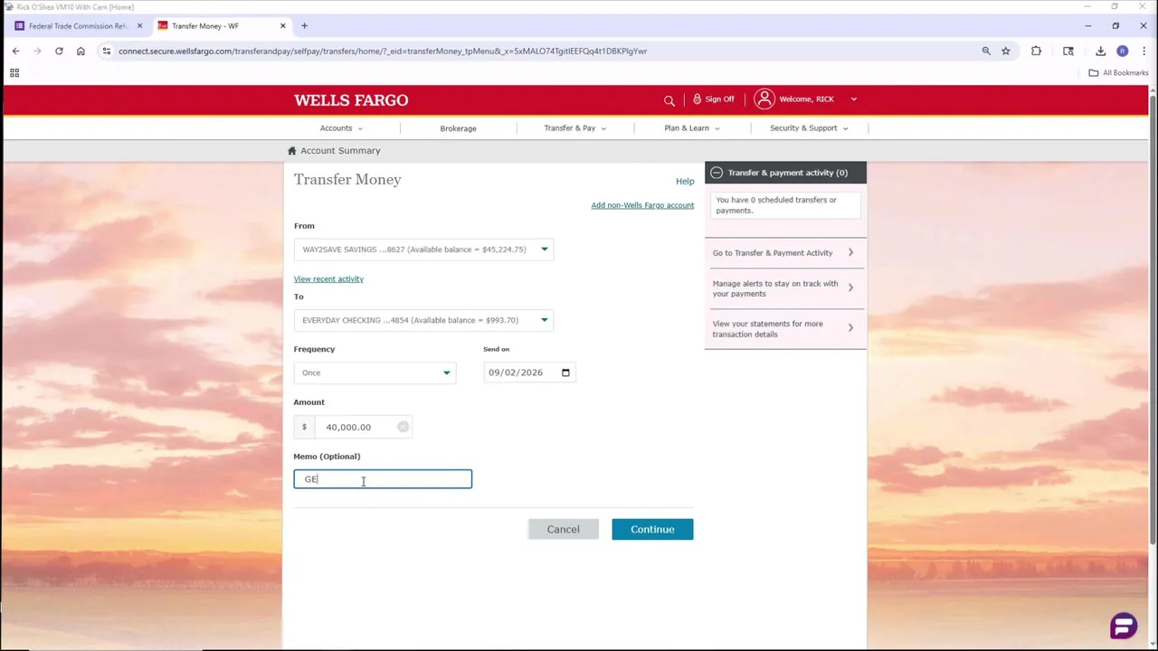Expand Manage alerts chevron
Screen dimensions: 1158x651
click(x=850, y=288)
